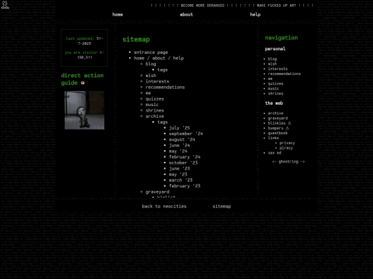Go to home in the top menu

click(x=117, y=14)
